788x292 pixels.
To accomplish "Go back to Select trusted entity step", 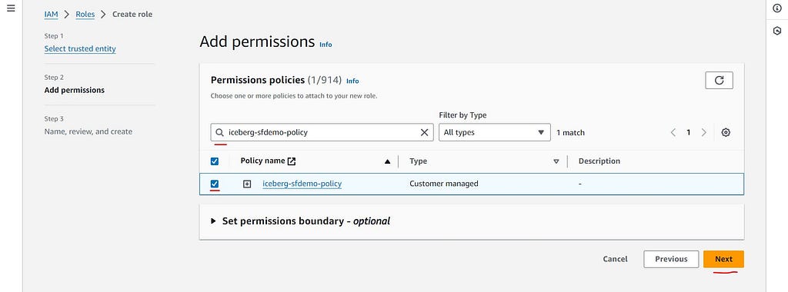I will pos(80,48).
